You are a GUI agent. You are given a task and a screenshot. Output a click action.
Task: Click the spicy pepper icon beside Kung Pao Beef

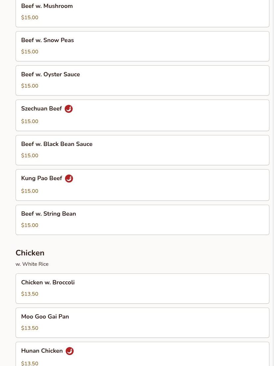point(69,179)
